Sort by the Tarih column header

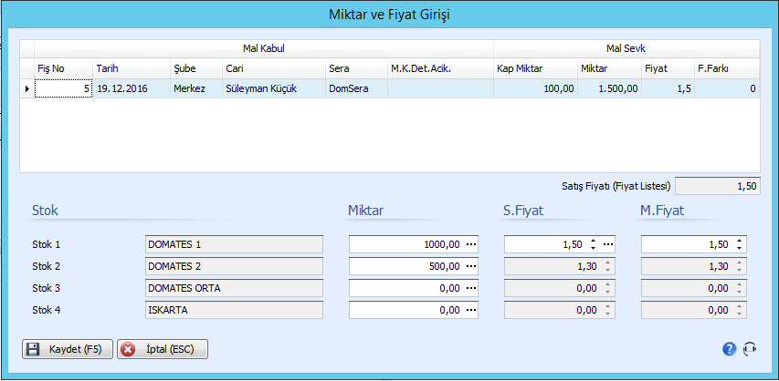point(132,68)
